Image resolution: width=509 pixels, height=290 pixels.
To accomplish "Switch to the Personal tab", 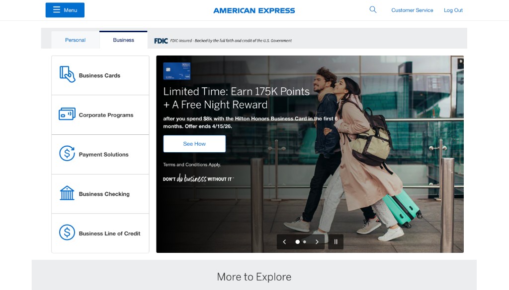I will 76,40.
